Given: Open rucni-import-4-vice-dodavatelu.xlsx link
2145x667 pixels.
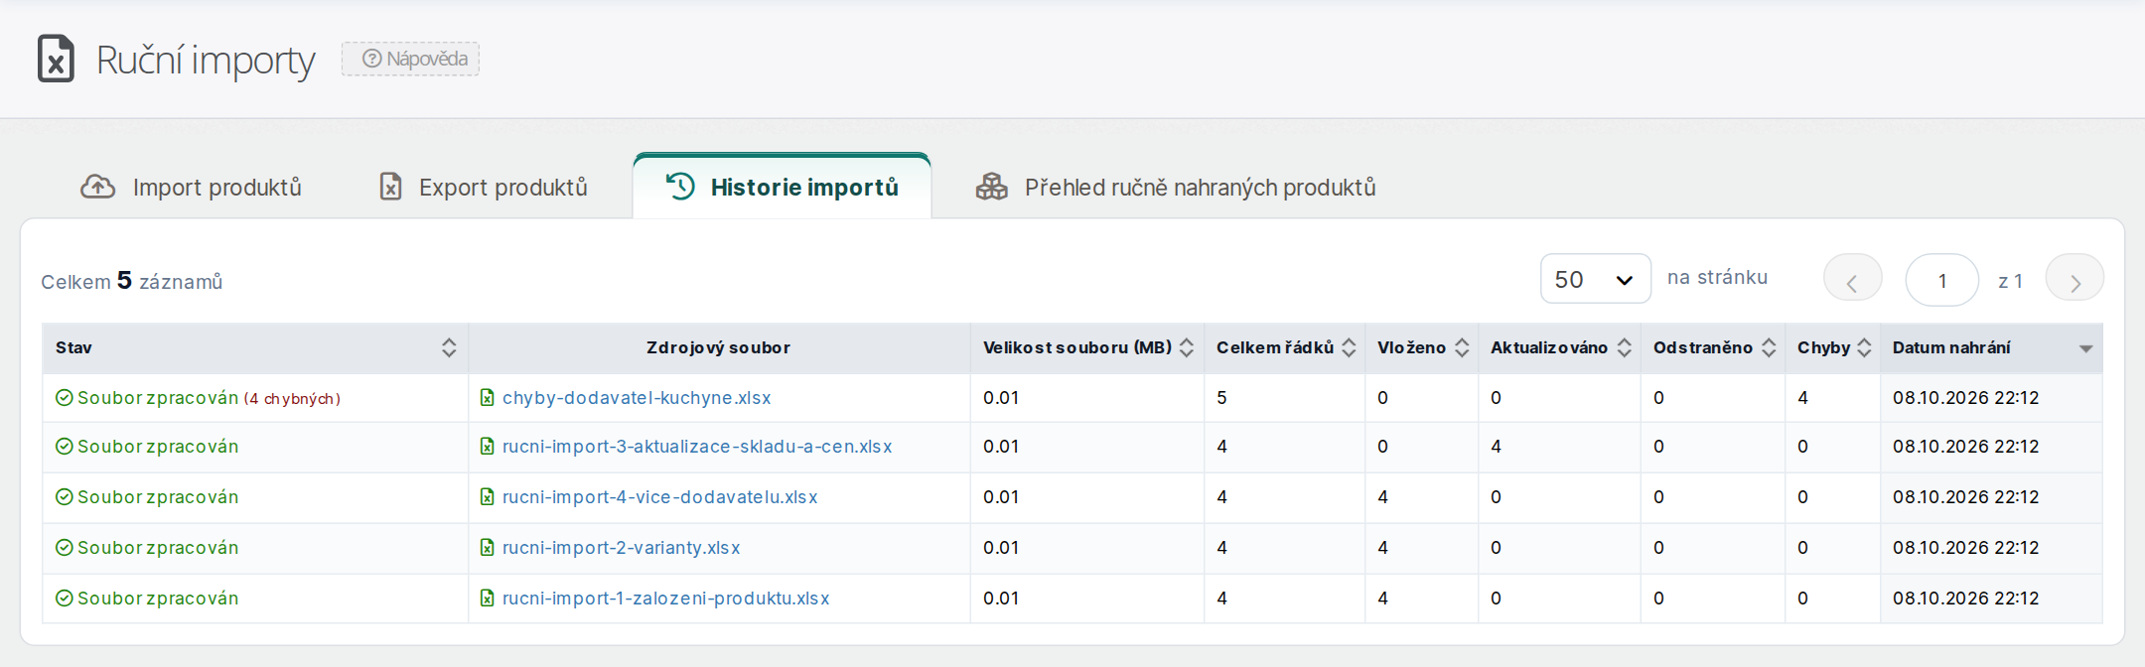Looking at the screenshot, I should tap(660, 497).
